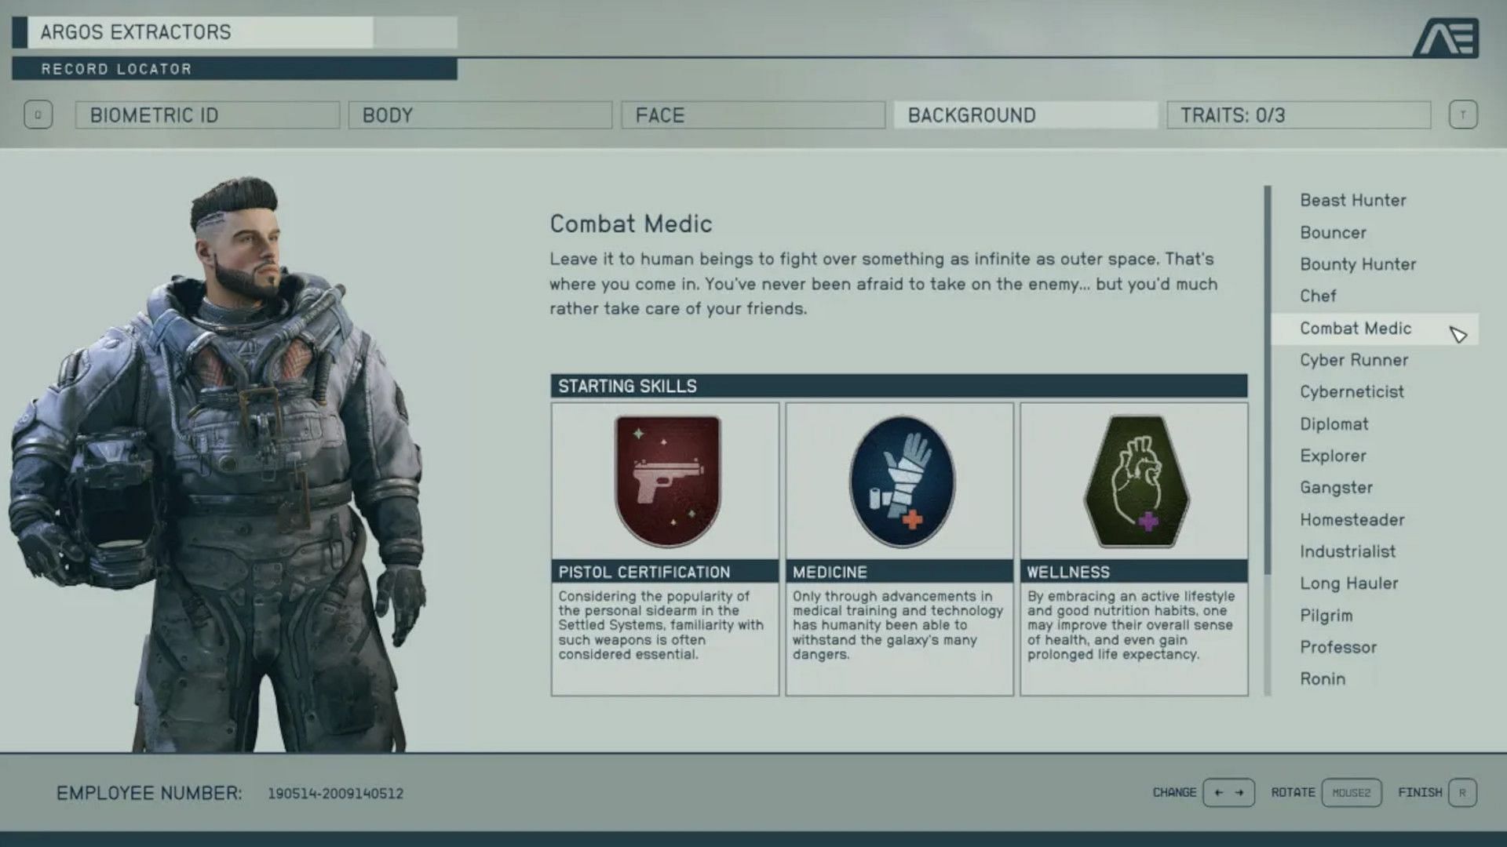This screenshot has height=847, width=1507.
Task: Select Bounty Hunter background
Action: point(1358,264)
